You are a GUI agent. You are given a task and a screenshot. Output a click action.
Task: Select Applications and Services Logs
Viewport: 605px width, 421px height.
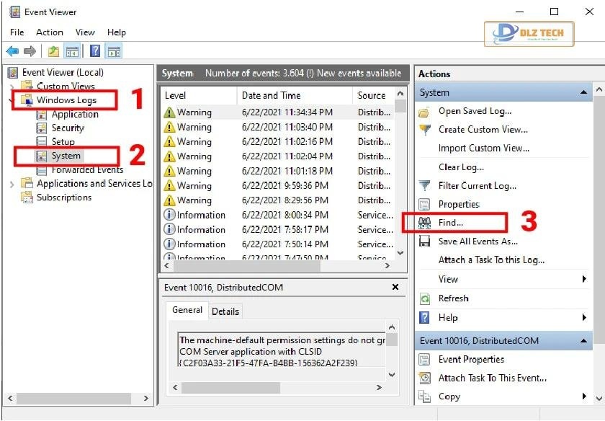(x=94, y=183)
